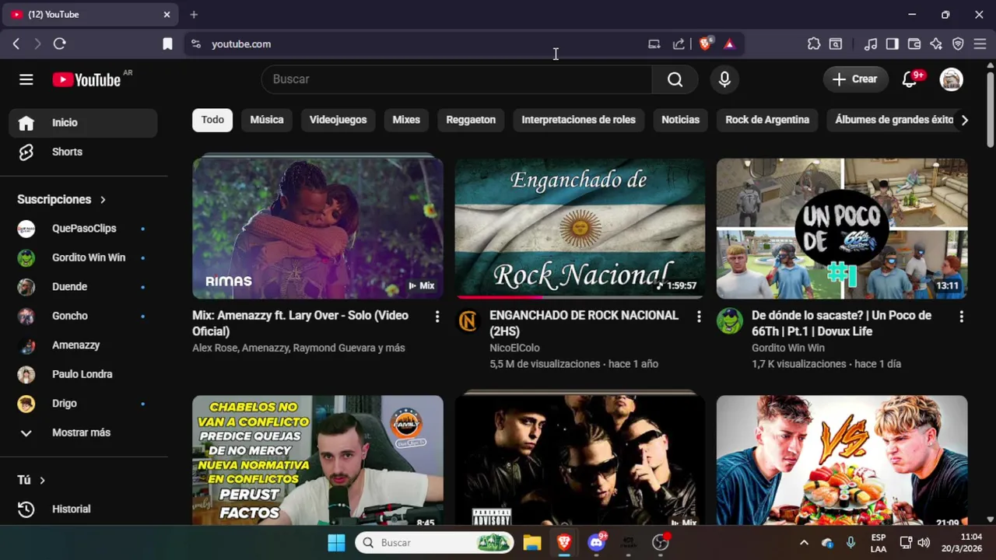Open the account avatar menu
The width and height of the screenshot is (996, 560).
[x=951, y=79]
